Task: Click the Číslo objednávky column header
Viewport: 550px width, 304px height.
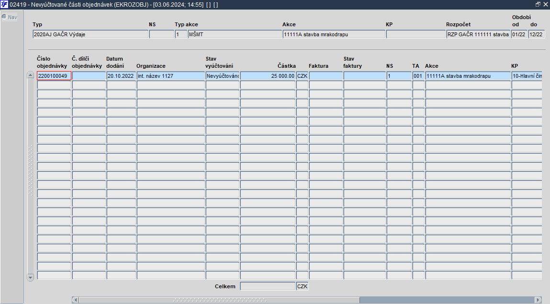Action: 52,62
